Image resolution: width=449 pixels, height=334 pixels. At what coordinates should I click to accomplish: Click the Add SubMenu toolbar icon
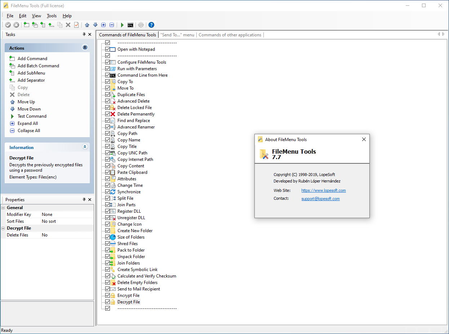[x=43, y=25]
